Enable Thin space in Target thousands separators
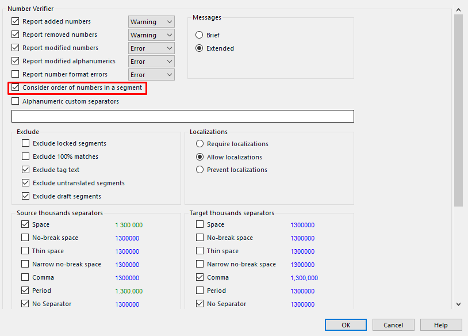Screen dimensions: 468x336 point(200,251)
